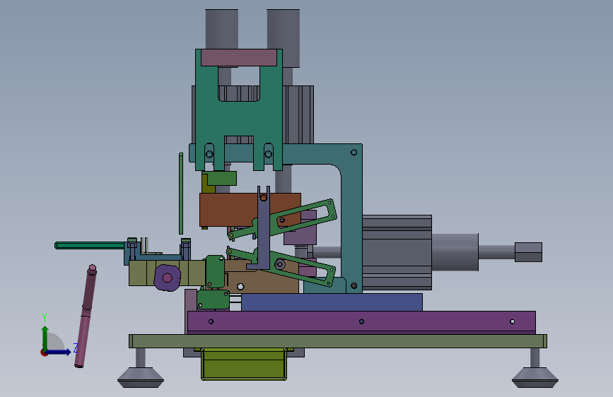Click the right hole in the purple rail

pyautogui.click(x=513, y=321)
